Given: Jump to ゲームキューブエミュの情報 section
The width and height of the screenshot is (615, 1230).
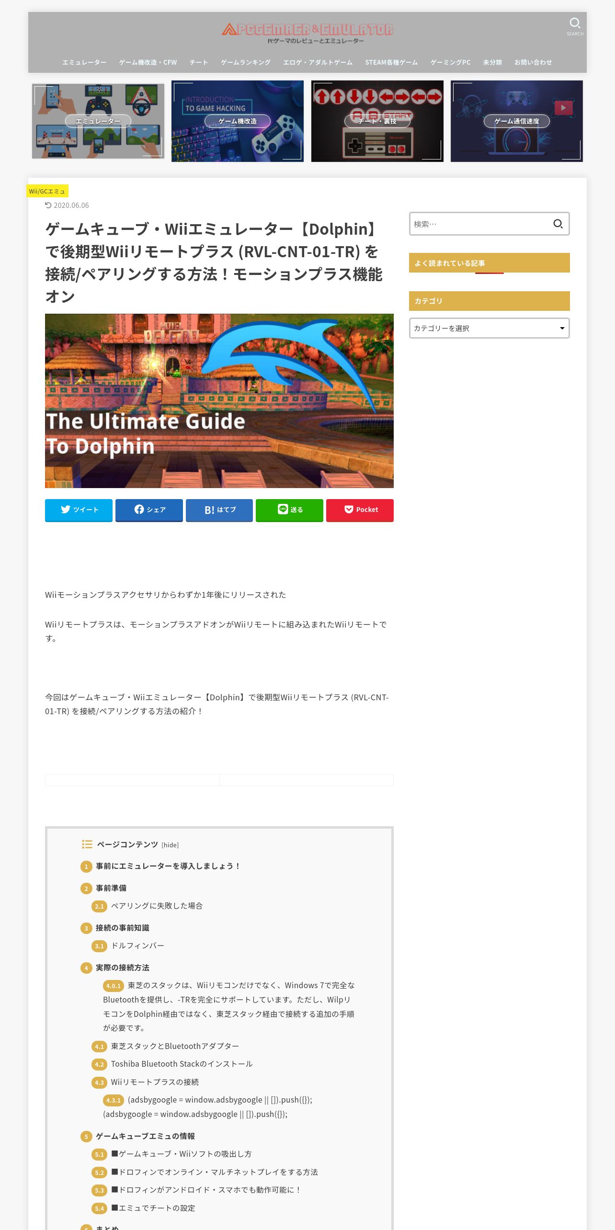Looking at the screenshot, I should 145,1136.
